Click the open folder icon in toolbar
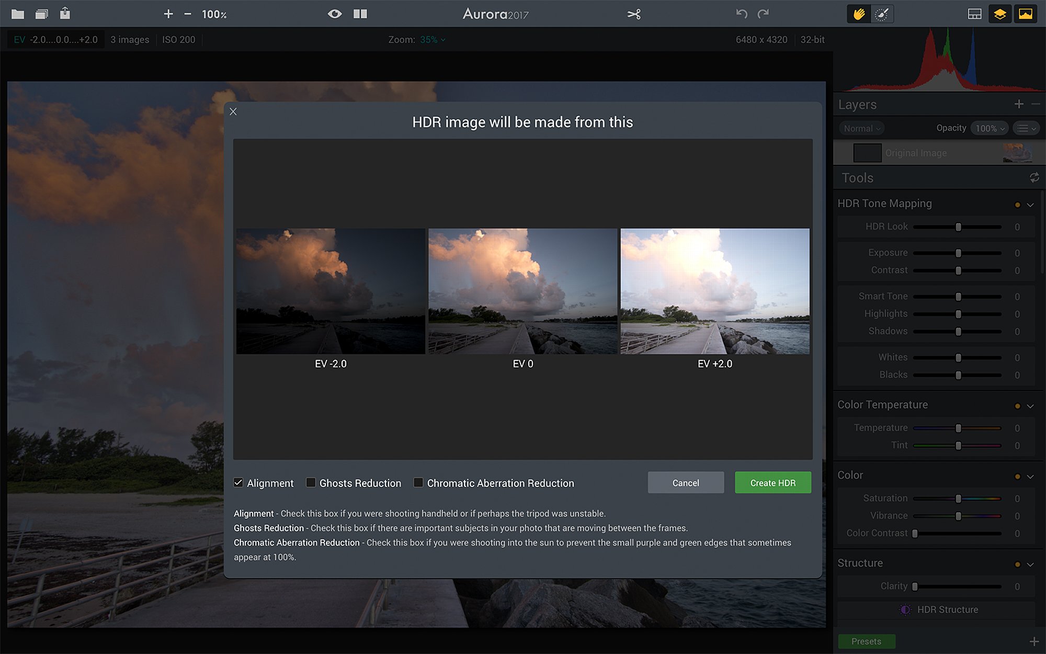 point(18,14)
